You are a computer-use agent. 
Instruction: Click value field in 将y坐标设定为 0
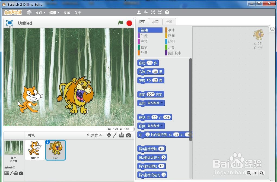coord(164,175)
